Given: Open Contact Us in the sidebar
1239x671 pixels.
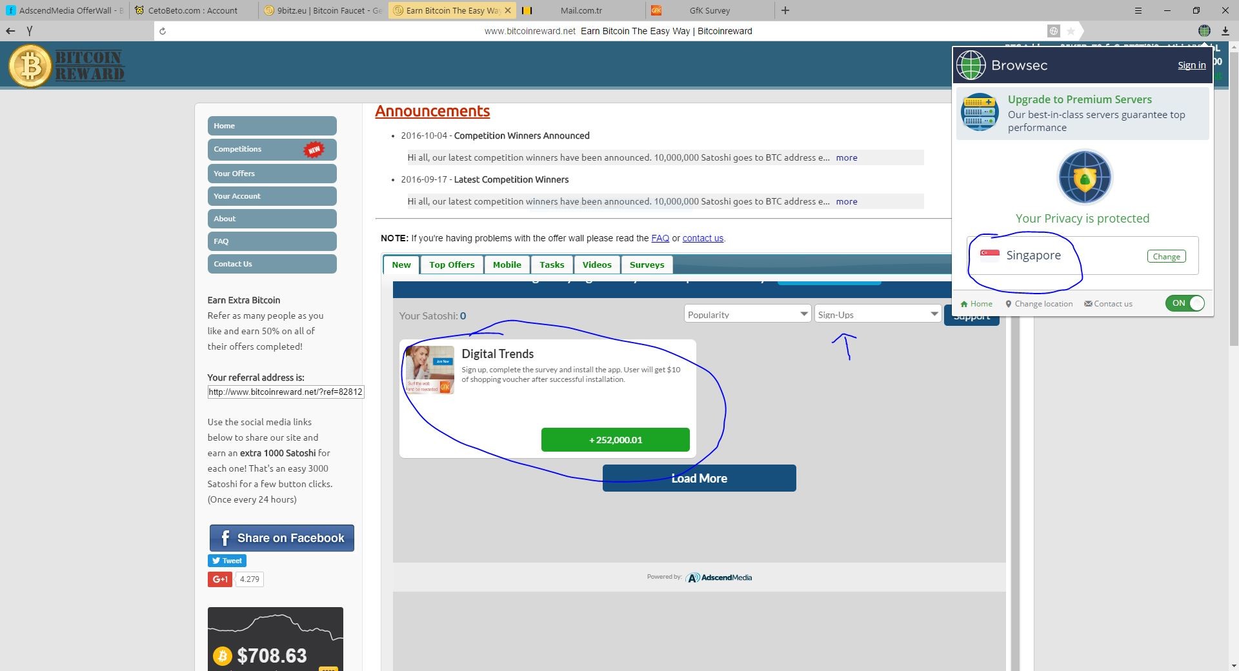Looking at the screenshot, I should tap(272, 264).
